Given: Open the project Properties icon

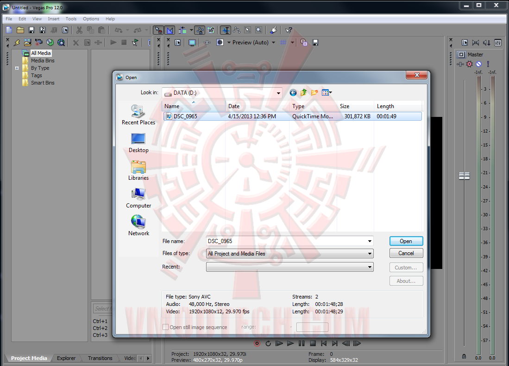Looking at the screenshot, I should click(65, 30).
